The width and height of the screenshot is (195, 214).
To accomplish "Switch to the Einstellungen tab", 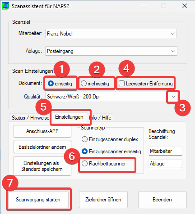I will click(x=69, y=117).
